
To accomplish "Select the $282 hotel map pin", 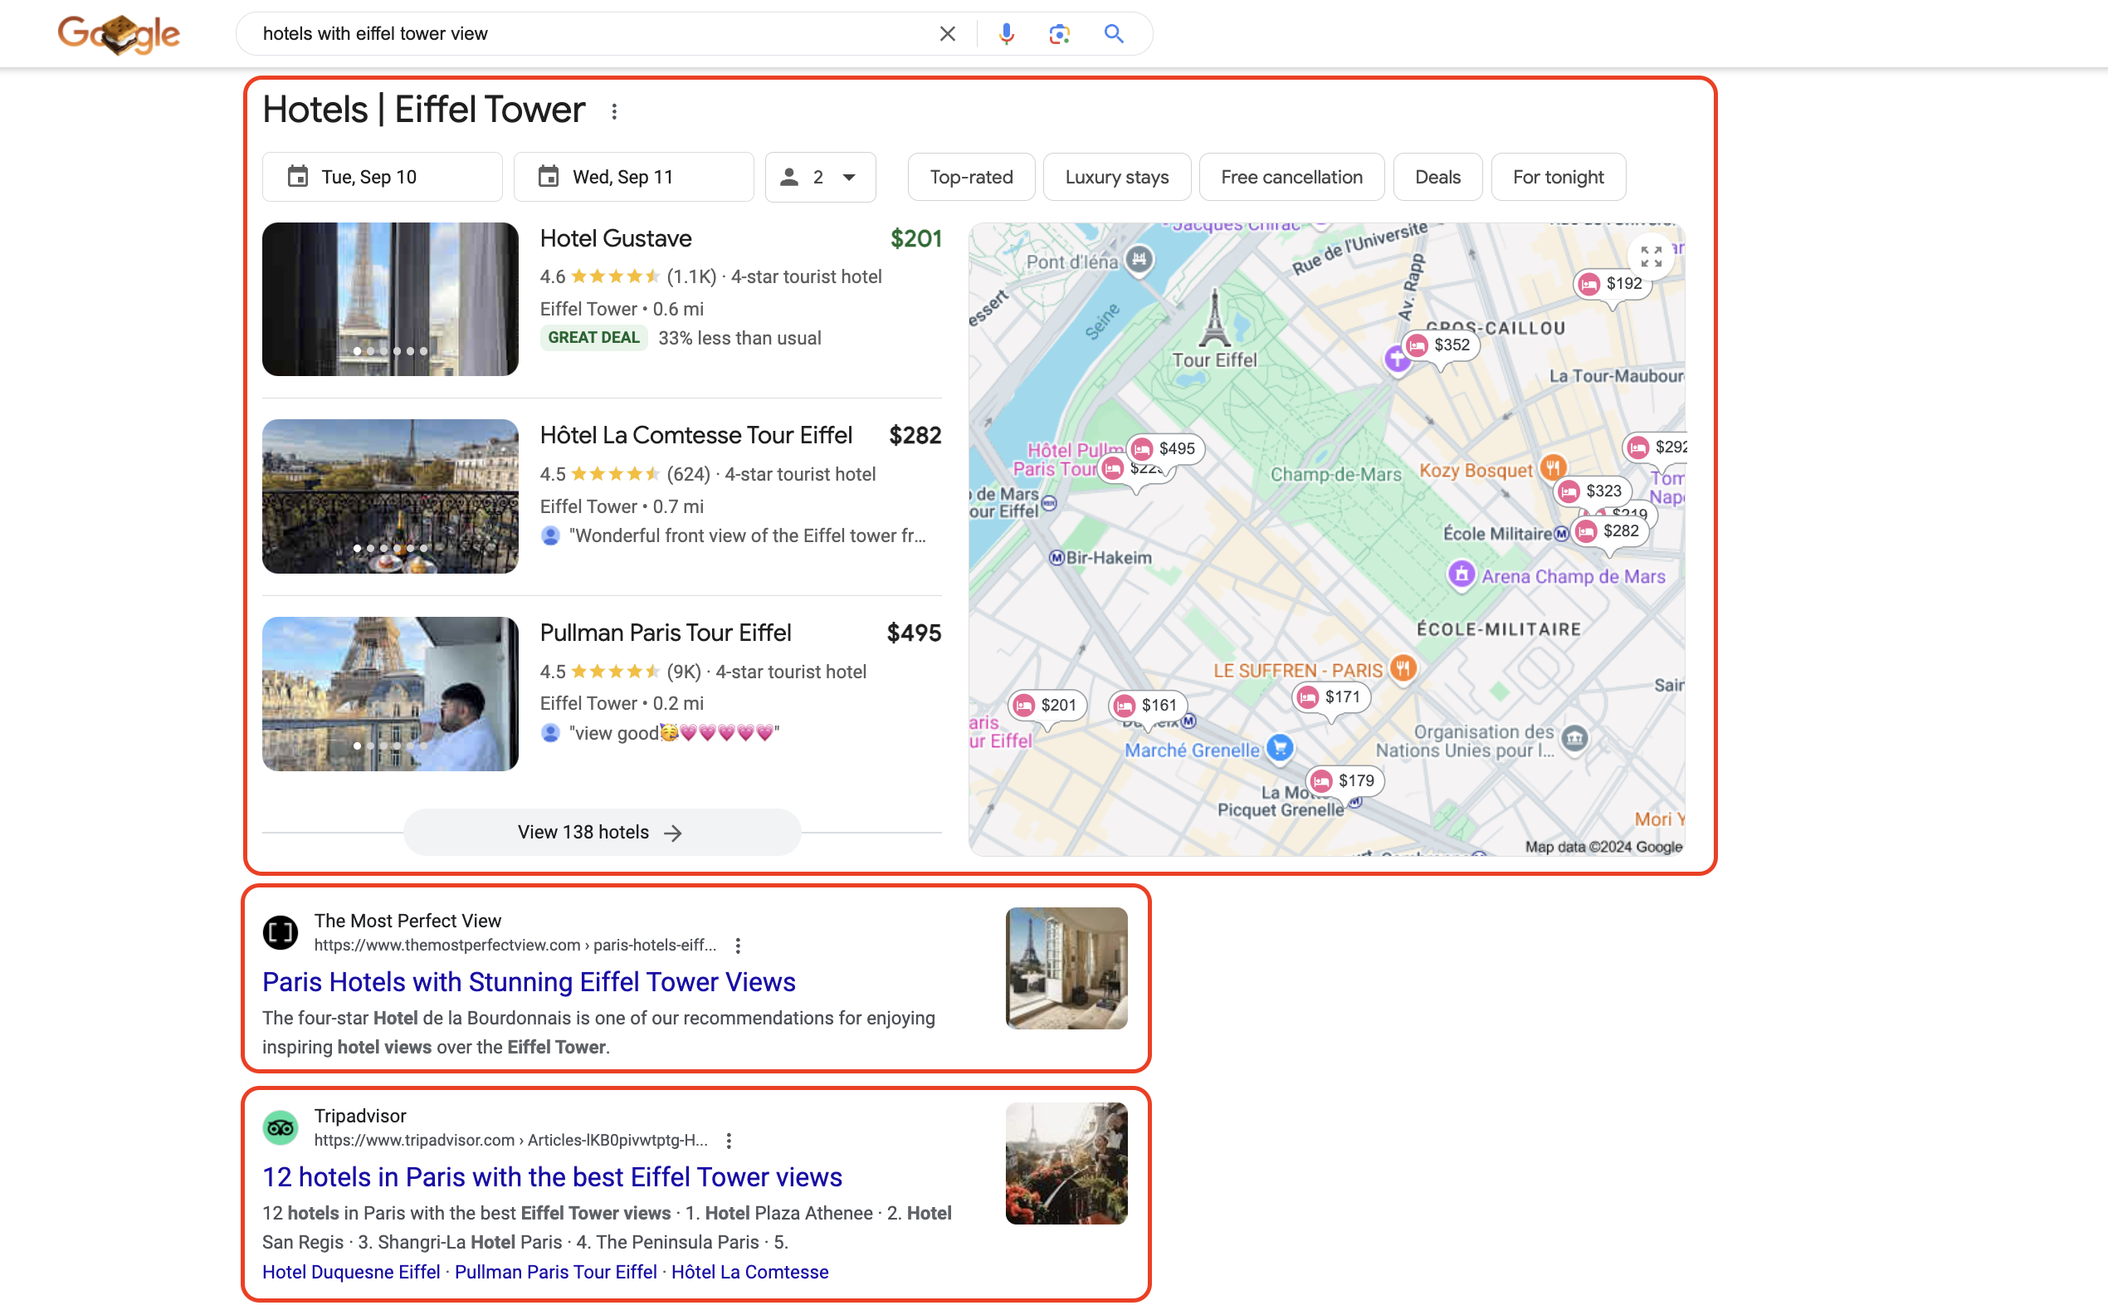I will [x=1610, y=531].
